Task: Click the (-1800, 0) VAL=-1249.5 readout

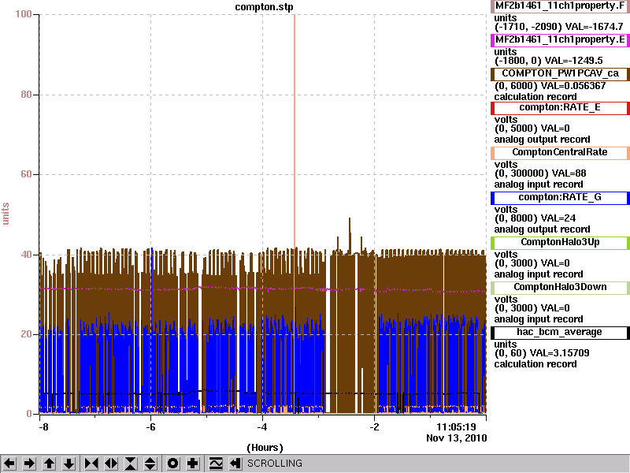Action: [548, 61]
